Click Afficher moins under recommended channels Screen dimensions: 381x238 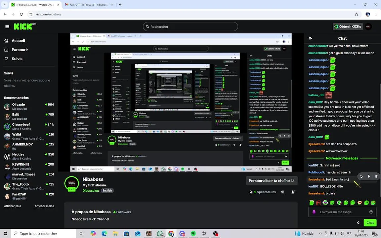click(44, 206)
